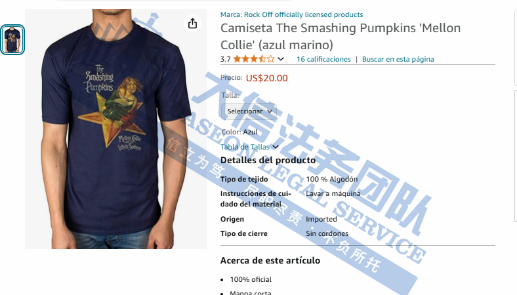Click the Acerca de este artículo heading

270,260
